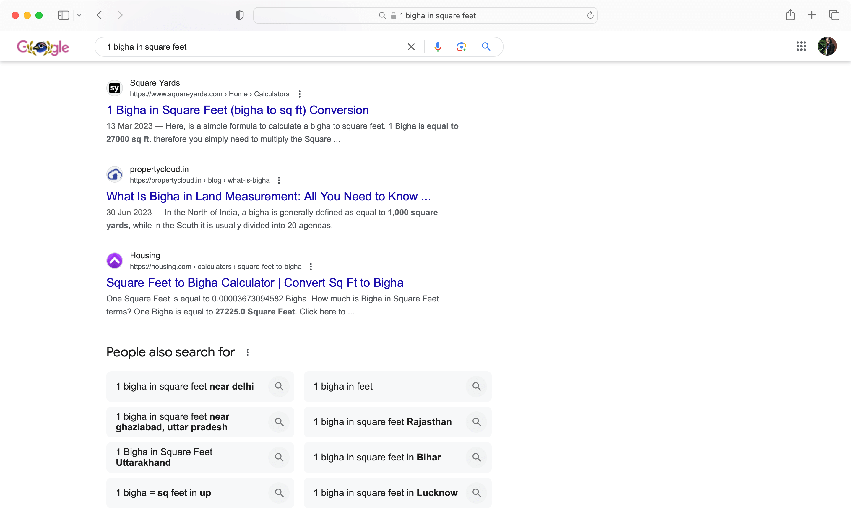
Task: Click the Safari sidebar toggle icon
Action: (63, 15)
